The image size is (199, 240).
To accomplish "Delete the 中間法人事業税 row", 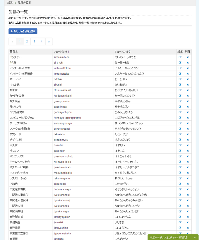I will 188,195.
